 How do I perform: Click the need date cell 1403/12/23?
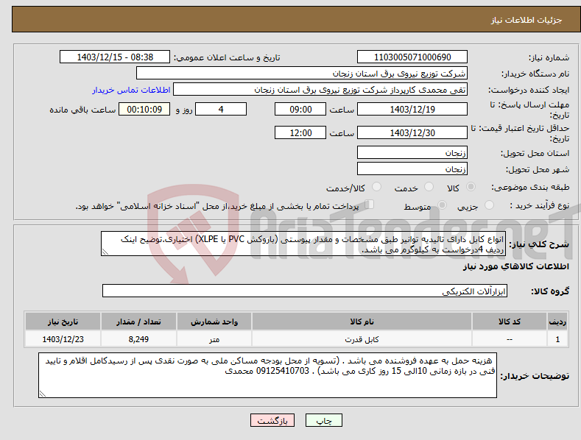click(63, 339)
